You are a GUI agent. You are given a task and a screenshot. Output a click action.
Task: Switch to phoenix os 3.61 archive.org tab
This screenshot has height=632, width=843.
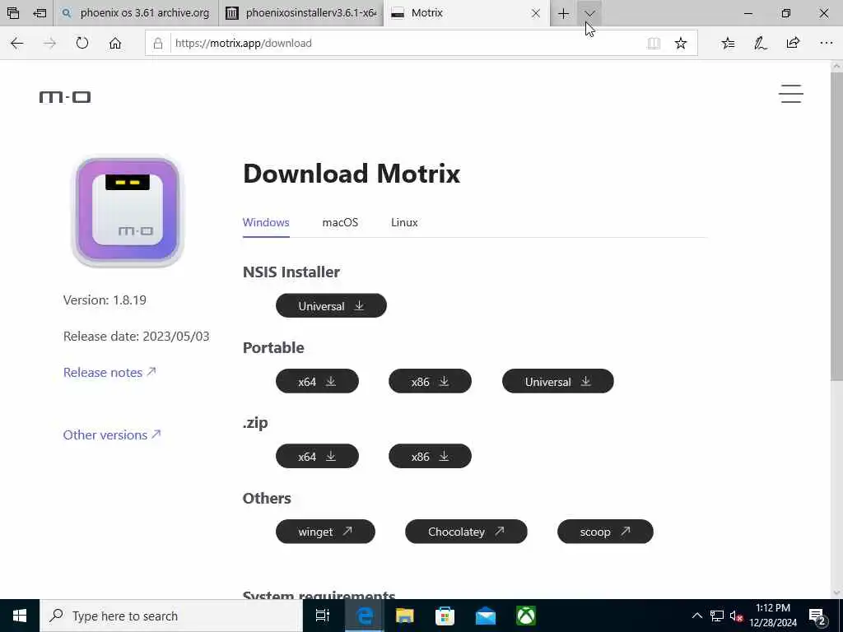136,13
